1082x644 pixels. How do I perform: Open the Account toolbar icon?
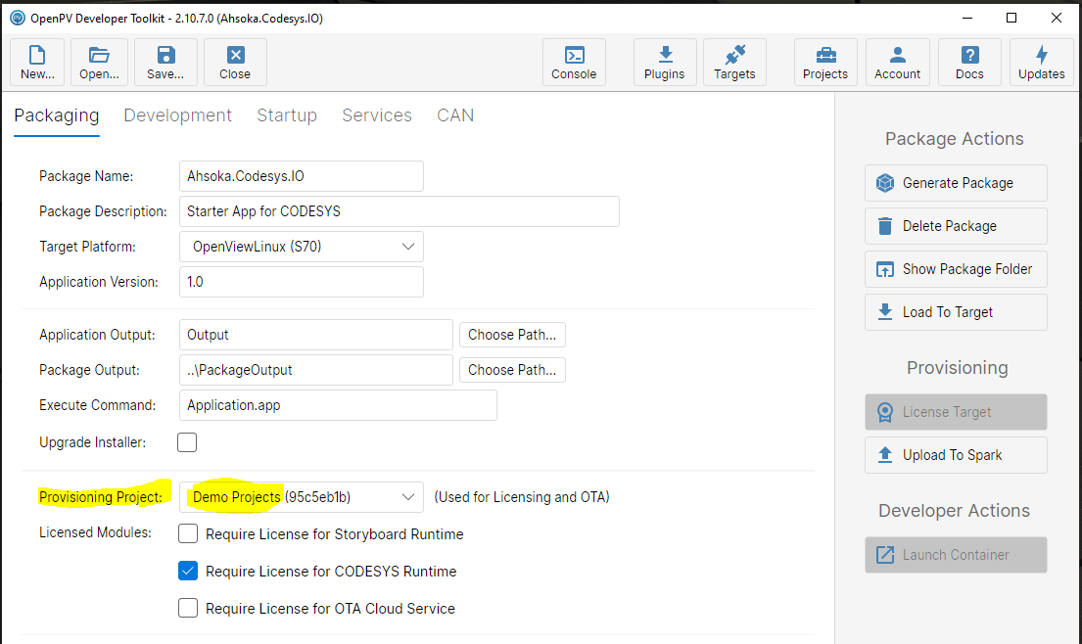[x=898, y=62]
